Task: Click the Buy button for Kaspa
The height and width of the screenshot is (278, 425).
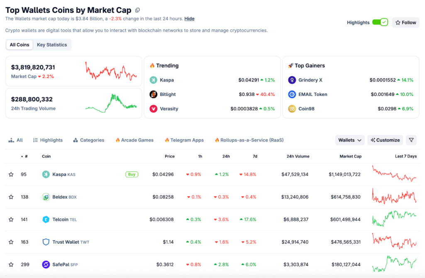Action: point(132,174)
